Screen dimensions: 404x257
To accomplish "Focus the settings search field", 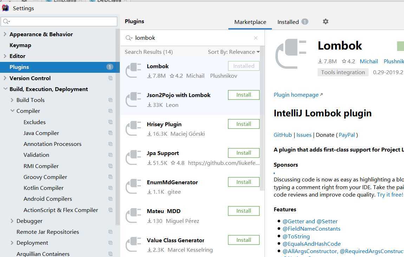I will click(59, 21).
